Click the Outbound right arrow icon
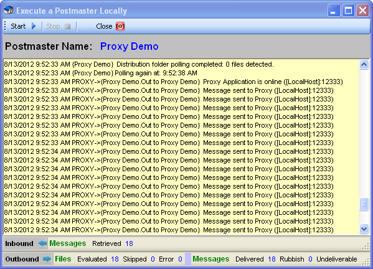Image resolution: width=373 pixels, height=269 pixels. point(47,259)
